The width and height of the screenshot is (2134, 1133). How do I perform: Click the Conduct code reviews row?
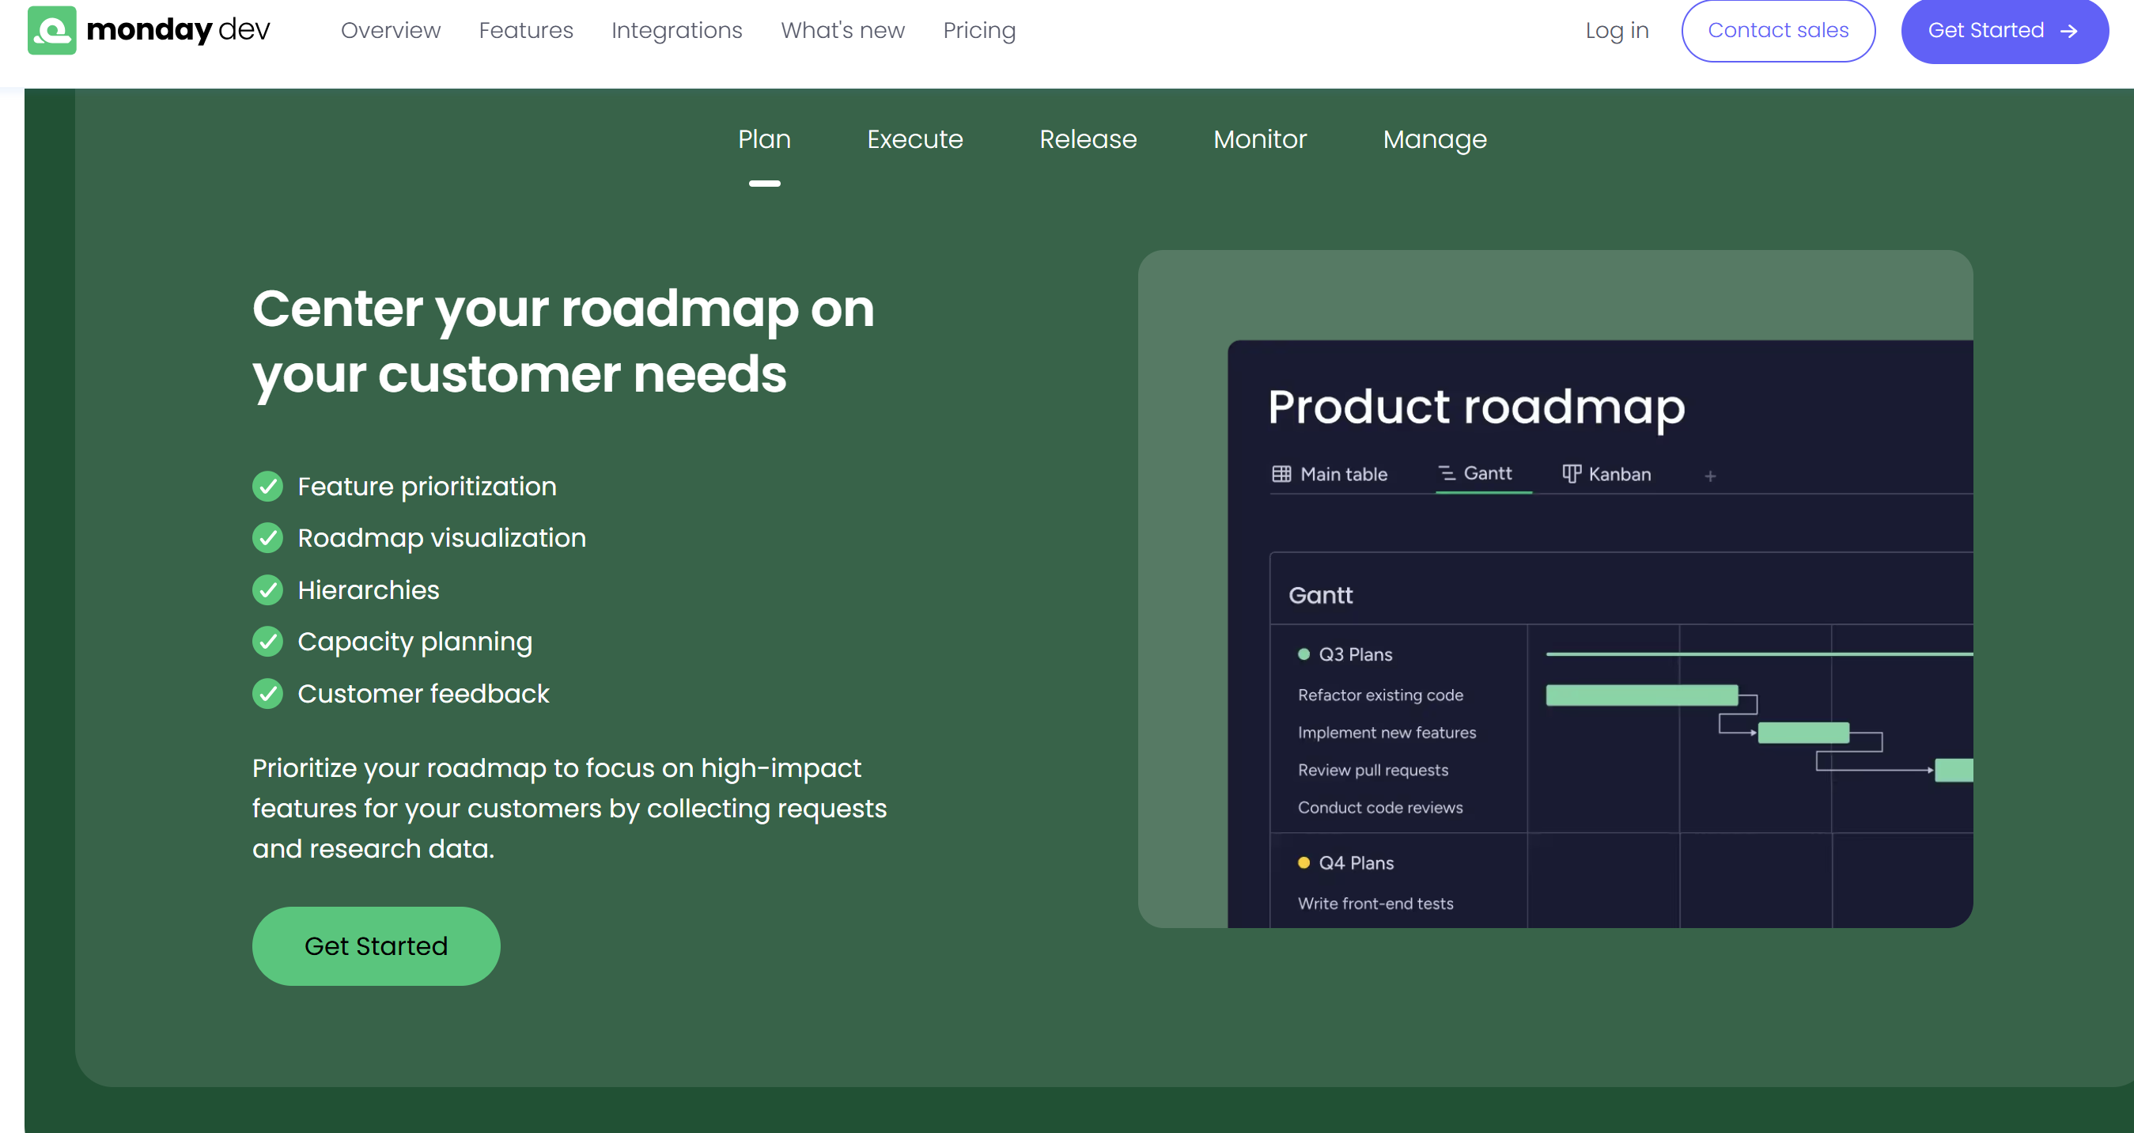click(x=1380, y=807)
